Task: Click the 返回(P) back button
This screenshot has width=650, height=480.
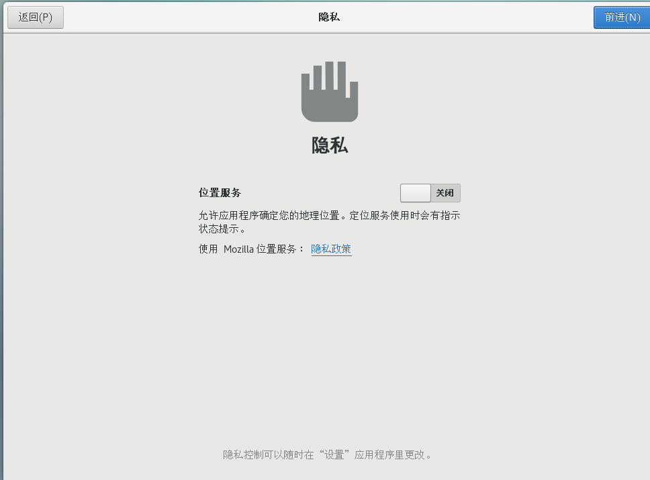Action: [36, 17]
